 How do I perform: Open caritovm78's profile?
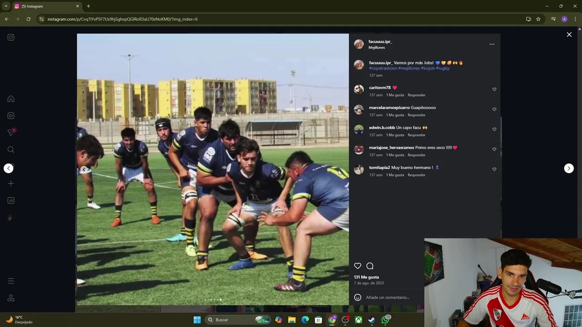(380, 88)
